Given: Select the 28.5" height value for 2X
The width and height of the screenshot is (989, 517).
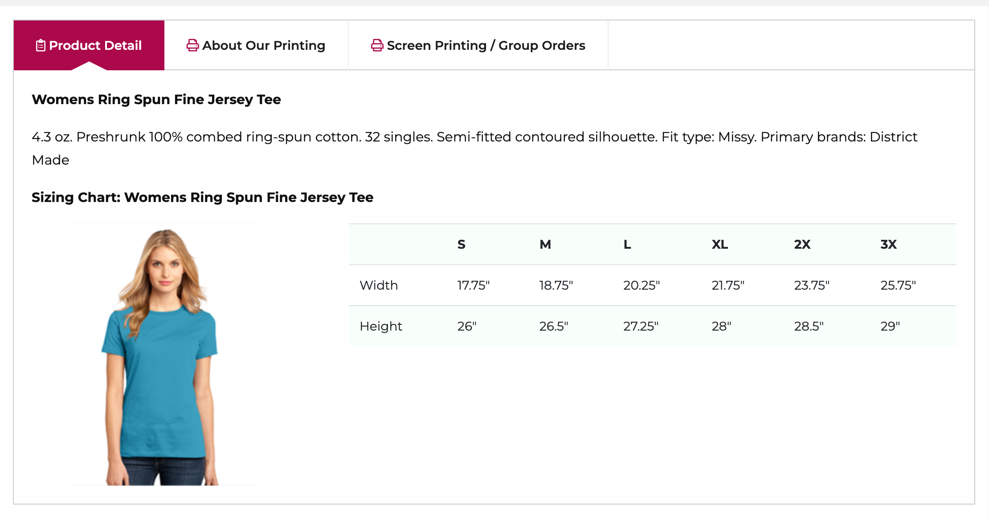Looking at the screenshot, I should point(809,326).
